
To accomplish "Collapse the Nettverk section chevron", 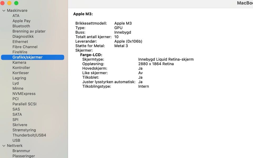I will (4, 146).
